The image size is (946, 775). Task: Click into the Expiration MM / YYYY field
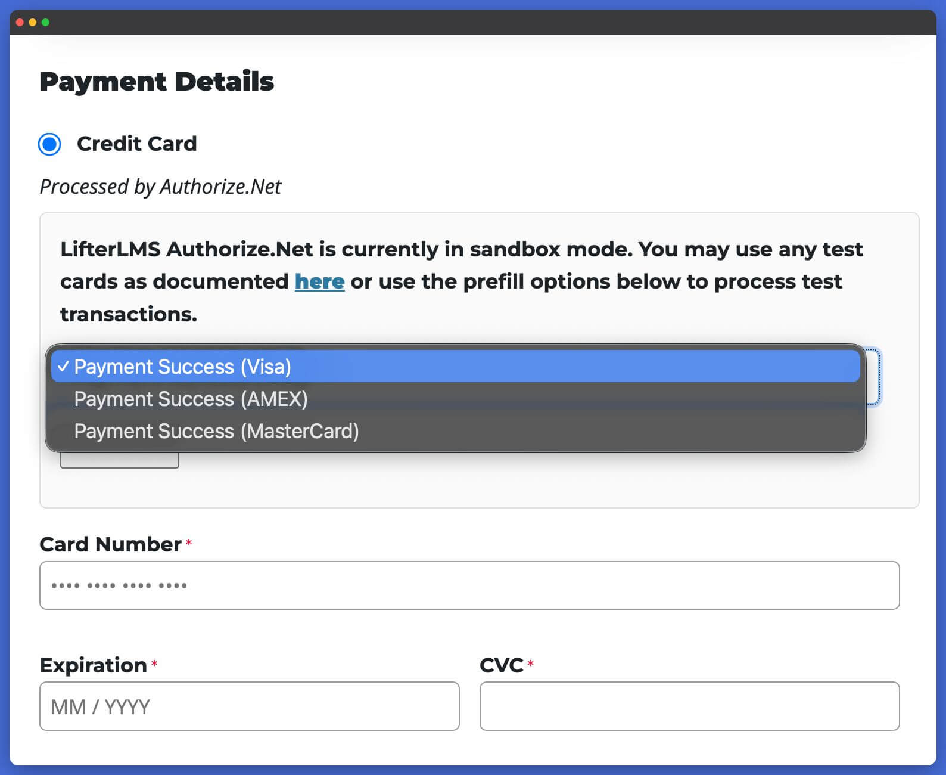coord(250,706)
